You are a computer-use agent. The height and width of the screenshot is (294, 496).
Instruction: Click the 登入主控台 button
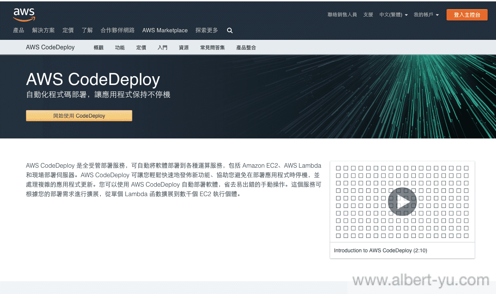pyautogui.click(x=467, y=15)
